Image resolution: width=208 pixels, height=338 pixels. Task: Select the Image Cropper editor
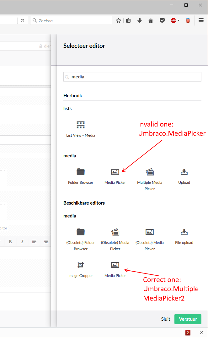(x=81, y=269)
